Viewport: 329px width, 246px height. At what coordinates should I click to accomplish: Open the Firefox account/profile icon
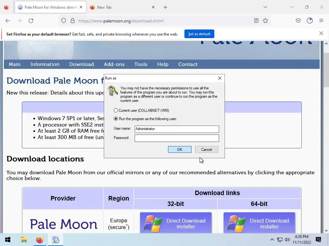[310, 20]
